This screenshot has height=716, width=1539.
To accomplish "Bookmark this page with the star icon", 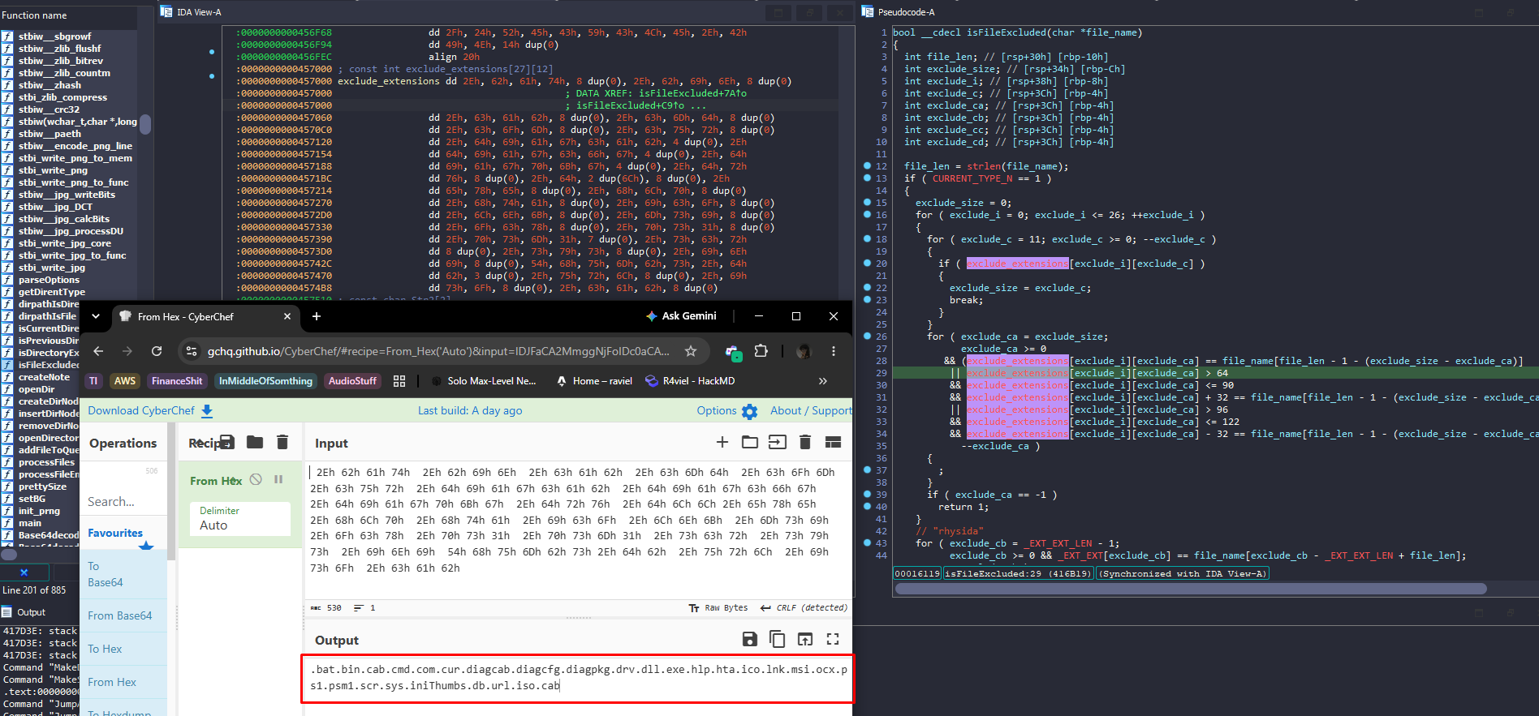I will (x=691, y=351).
